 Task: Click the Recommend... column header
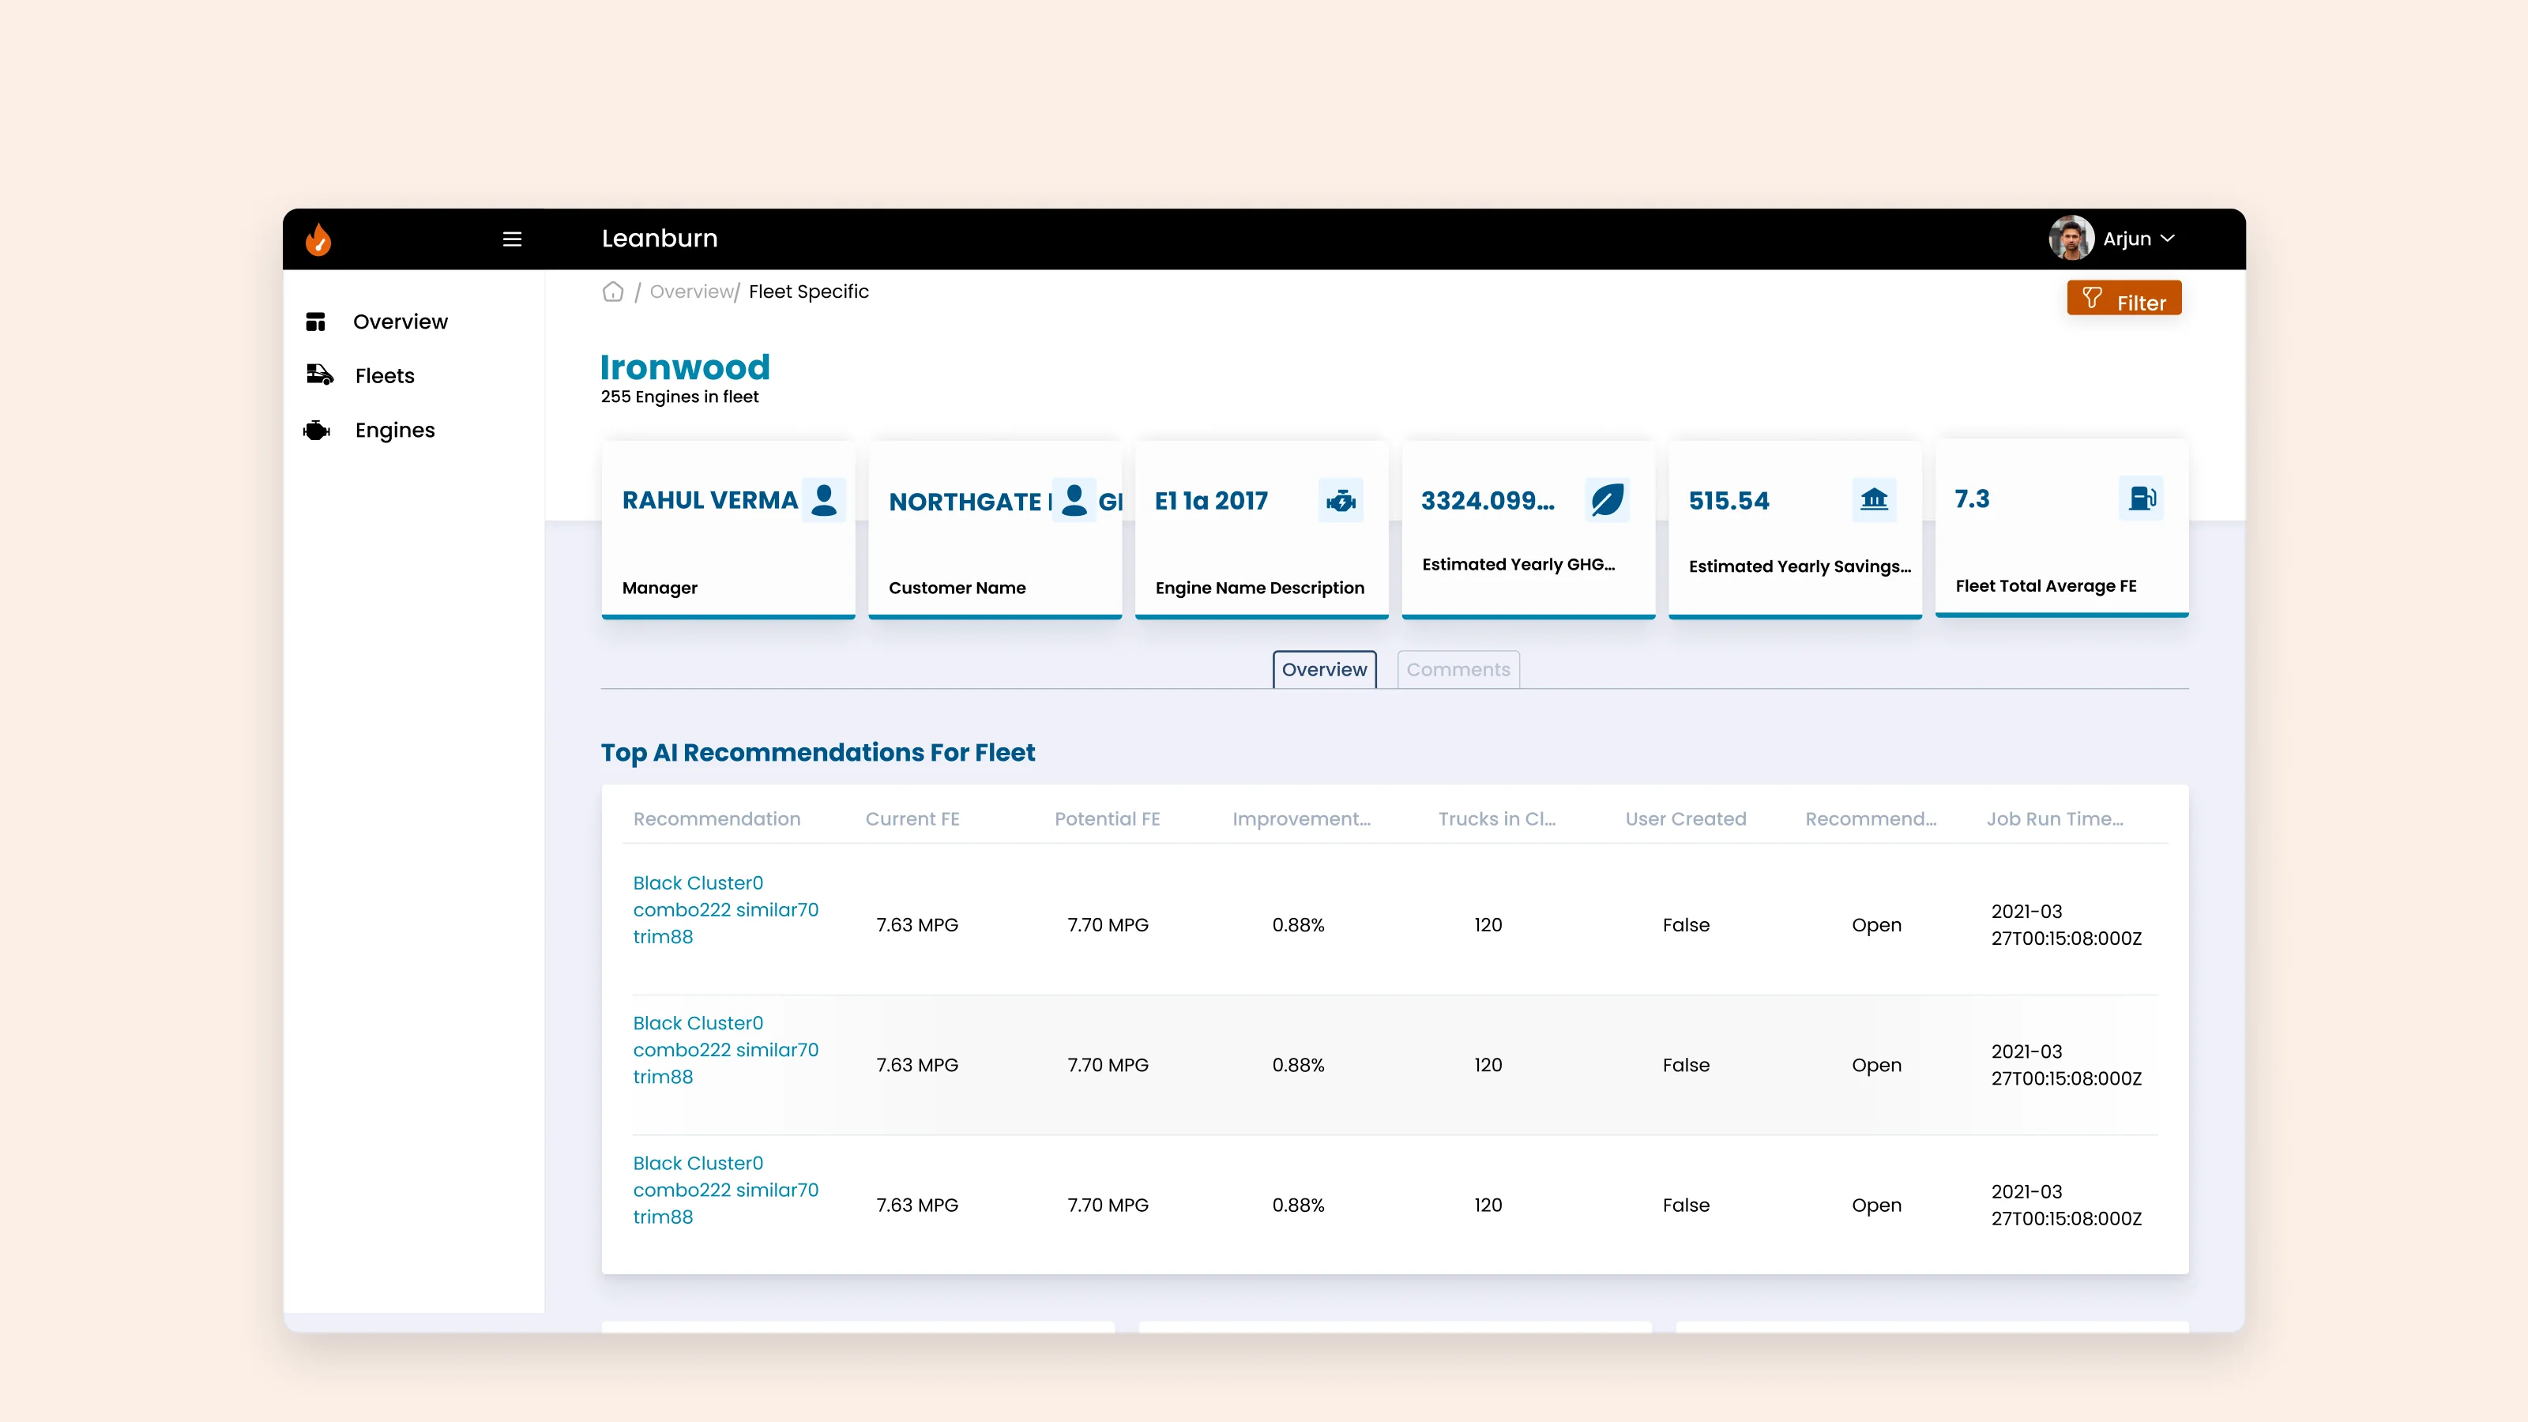(x=1871, y=818)
